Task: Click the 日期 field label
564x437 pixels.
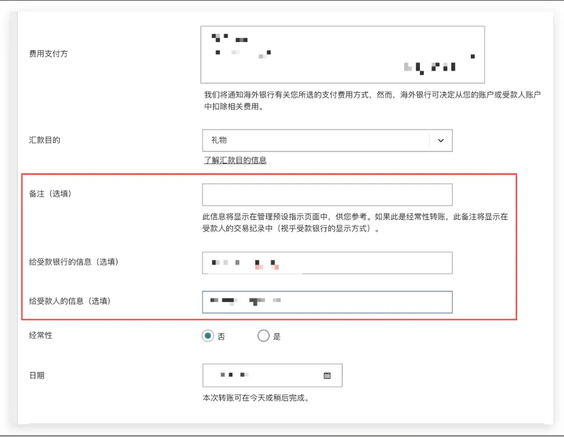Action: (x=37, y=376)
